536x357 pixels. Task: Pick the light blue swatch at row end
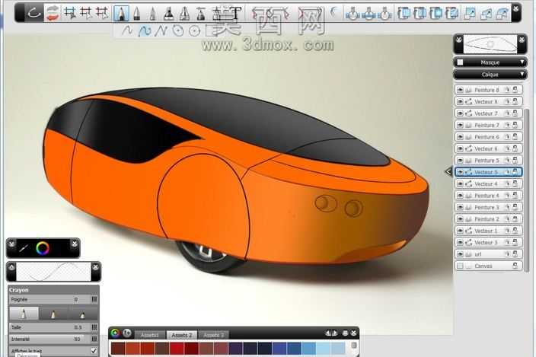point(338,349)
